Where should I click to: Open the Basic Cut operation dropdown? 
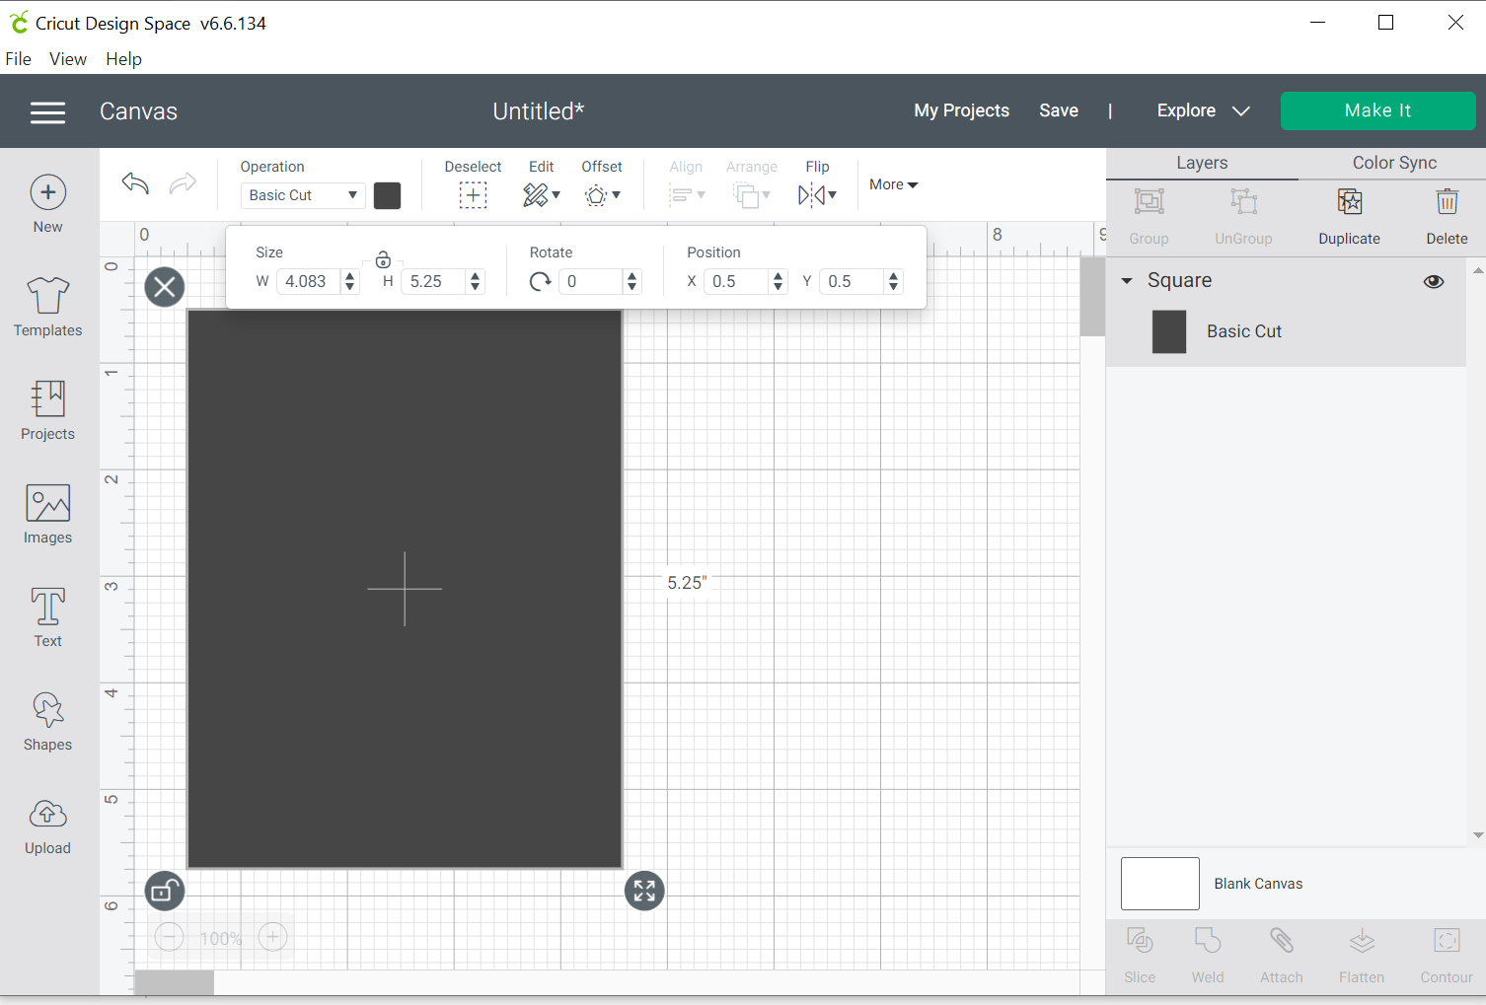[x=303, y=195]
